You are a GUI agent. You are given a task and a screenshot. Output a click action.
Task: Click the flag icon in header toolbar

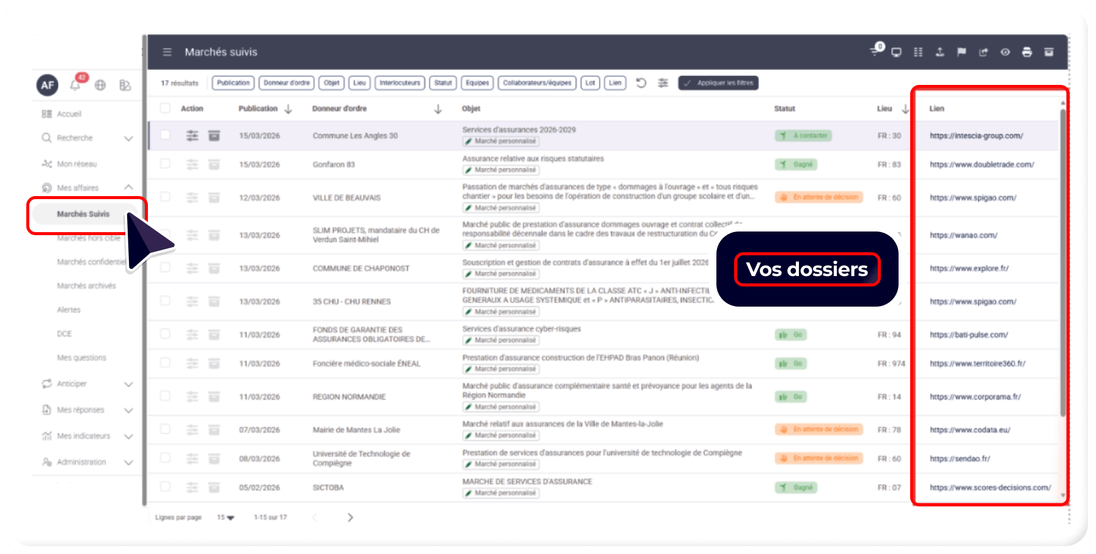[x=962, y=53]
